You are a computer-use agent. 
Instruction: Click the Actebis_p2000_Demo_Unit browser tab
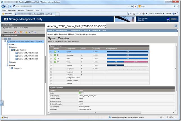coord(35,14)
